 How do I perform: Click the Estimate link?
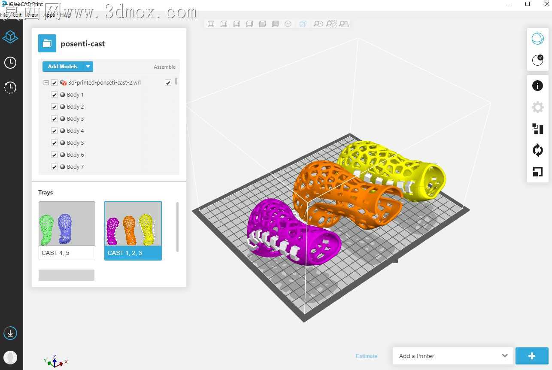pyautogui.click(x=367, y=356)
